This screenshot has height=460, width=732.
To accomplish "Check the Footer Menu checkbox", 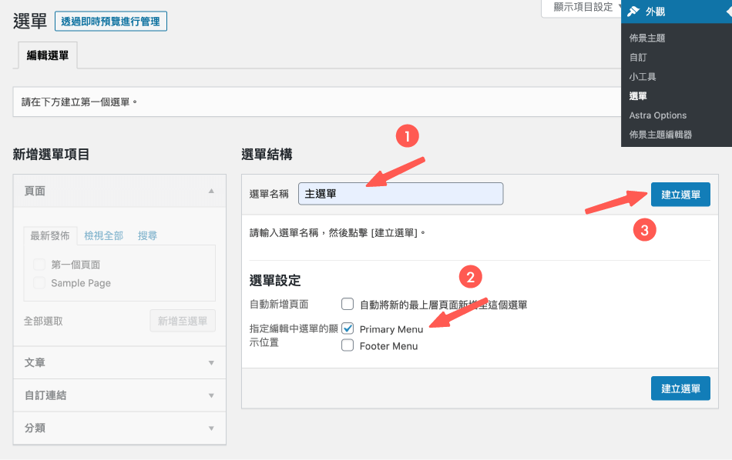I will [348, 345].
